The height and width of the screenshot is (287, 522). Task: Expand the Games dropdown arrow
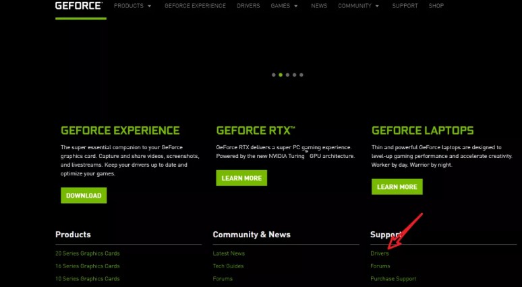click(x=296, y=6)
